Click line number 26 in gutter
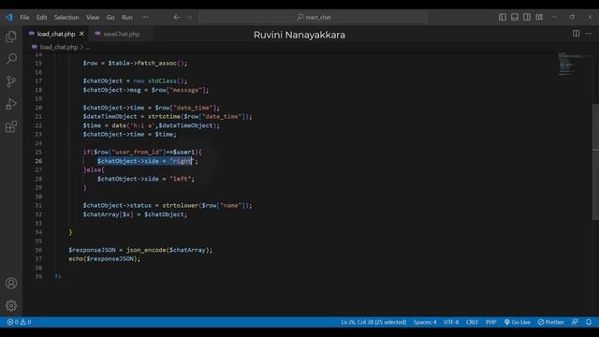The image size is (599, 337). point(38,161)
